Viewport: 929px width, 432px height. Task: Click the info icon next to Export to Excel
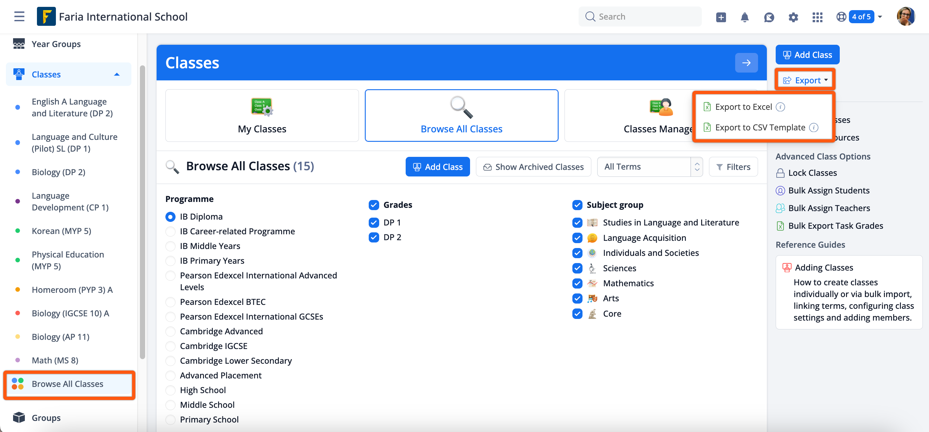[x=780, y=107]
